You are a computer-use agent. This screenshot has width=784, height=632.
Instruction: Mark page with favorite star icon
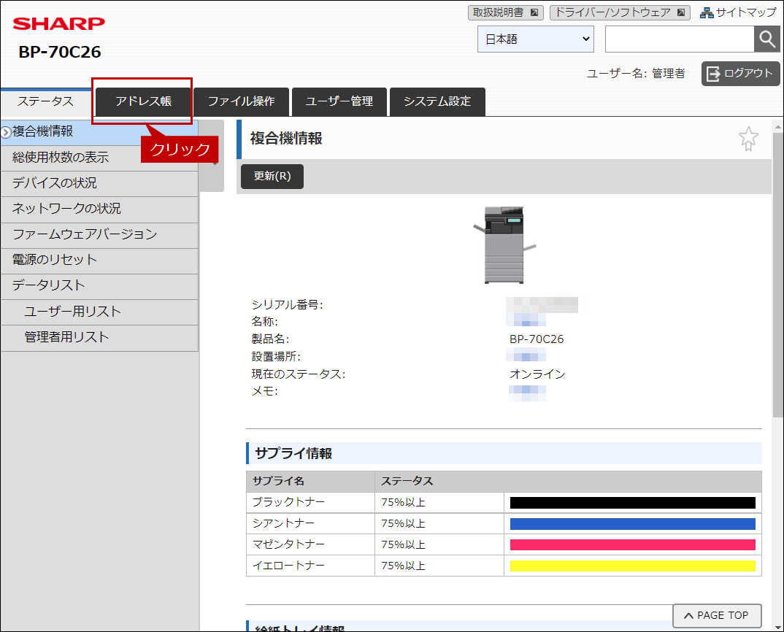748,139
